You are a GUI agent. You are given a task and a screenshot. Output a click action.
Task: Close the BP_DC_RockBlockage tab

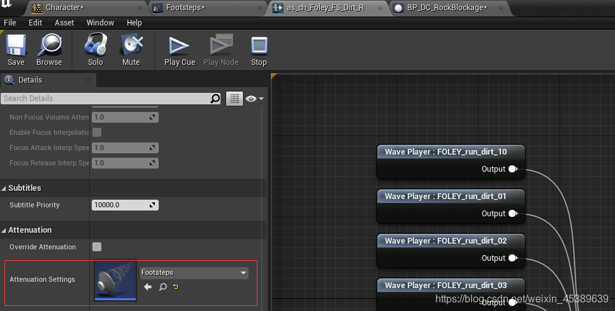point(501,8)
